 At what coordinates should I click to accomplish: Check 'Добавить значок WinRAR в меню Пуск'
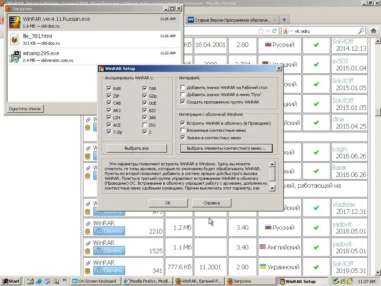183,94
